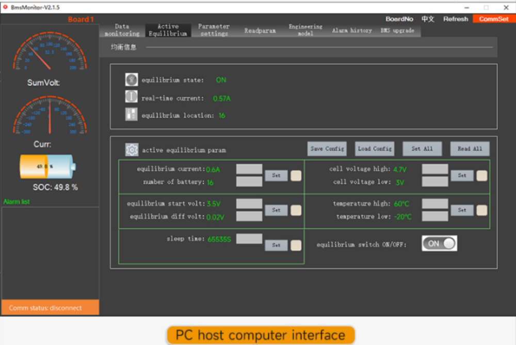This screenshot has height=345, width=516.
Task: Click the SumVolt gauge dial
Action: click(50, 53)
